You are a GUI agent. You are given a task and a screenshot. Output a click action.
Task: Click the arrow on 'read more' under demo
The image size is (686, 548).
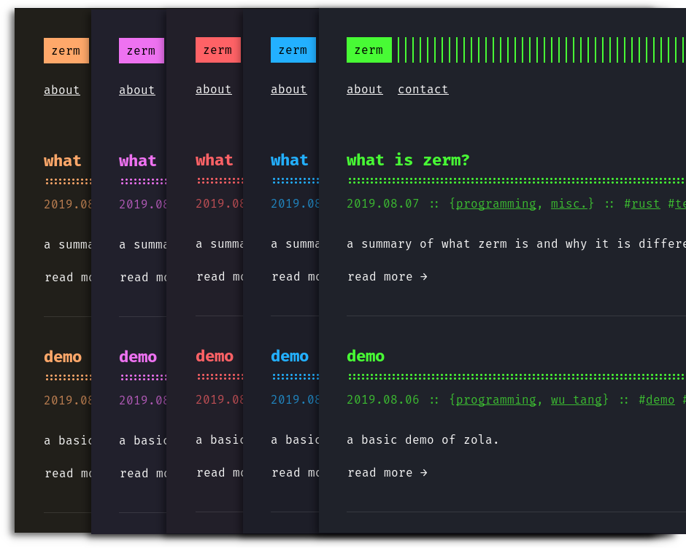point(423,472)
